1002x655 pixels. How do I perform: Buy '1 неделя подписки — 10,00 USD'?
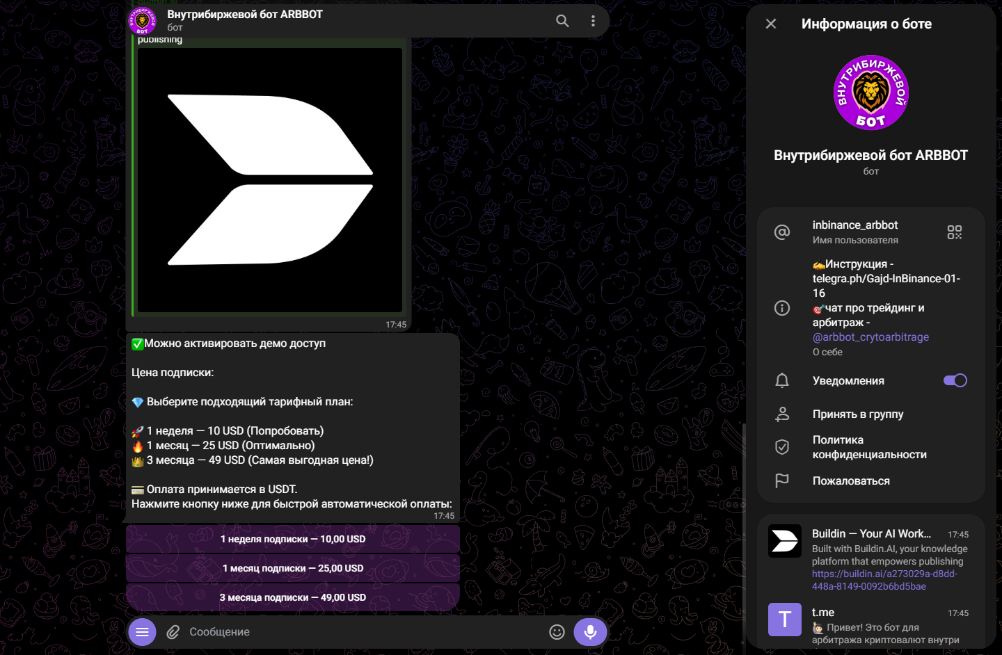[x=293, y=539]
